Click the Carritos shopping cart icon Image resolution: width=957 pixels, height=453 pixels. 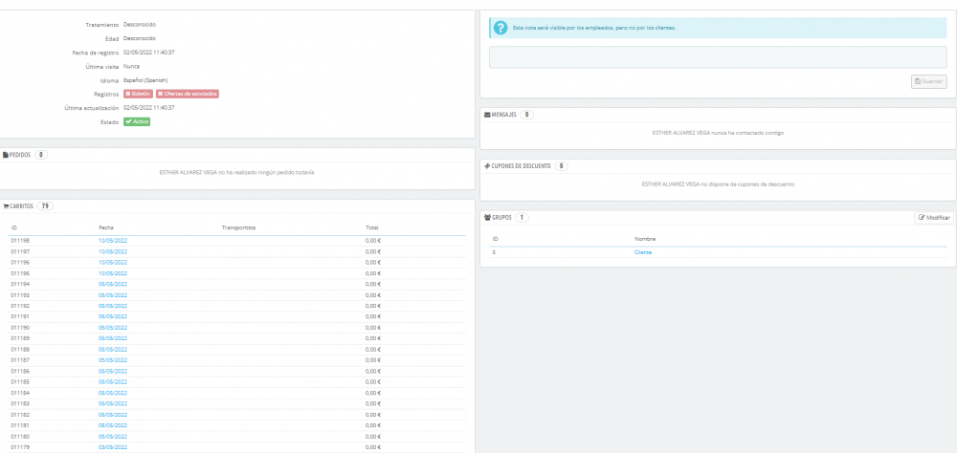coord(6,206)
